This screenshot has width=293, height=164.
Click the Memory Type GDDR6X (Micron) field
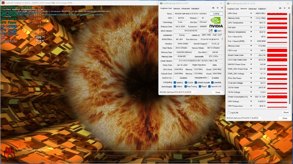[x=184, y=52]
